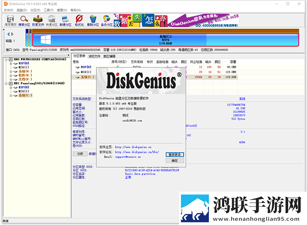Go to previous disk with left arrow

(x=8, y=34)
